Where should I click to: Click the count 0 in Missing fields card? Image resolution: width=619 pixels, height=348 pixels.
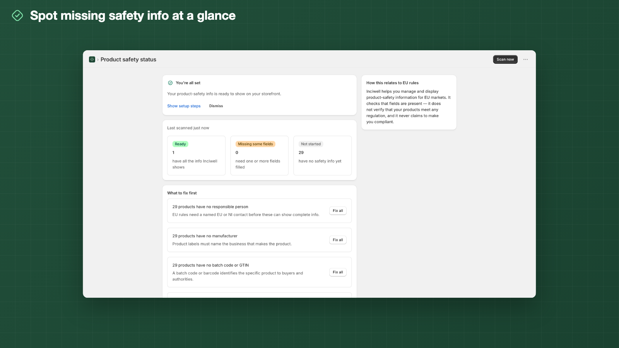(237, 152)
